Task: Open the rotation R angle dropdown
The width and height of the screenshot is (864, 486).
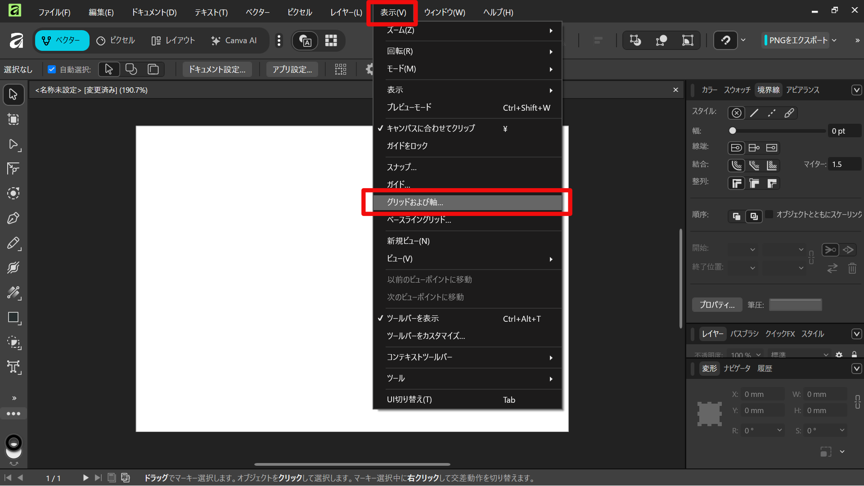Action: pos(779,430)
